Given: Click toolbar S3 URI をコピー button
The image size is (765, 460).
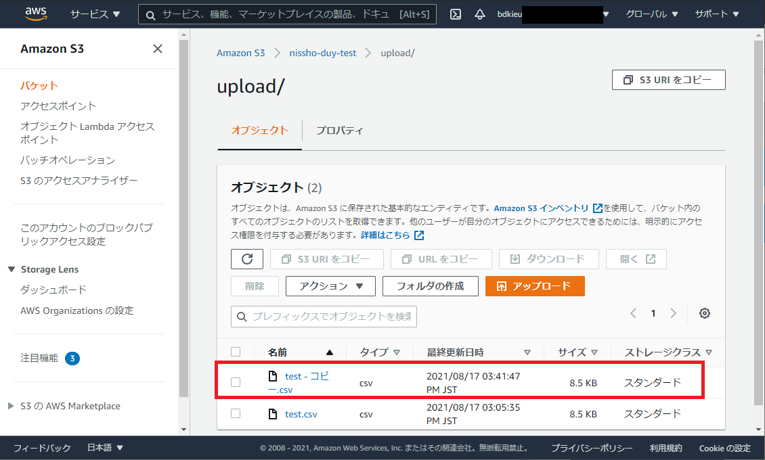Looking at the screenshot, I should click(326, 258).
